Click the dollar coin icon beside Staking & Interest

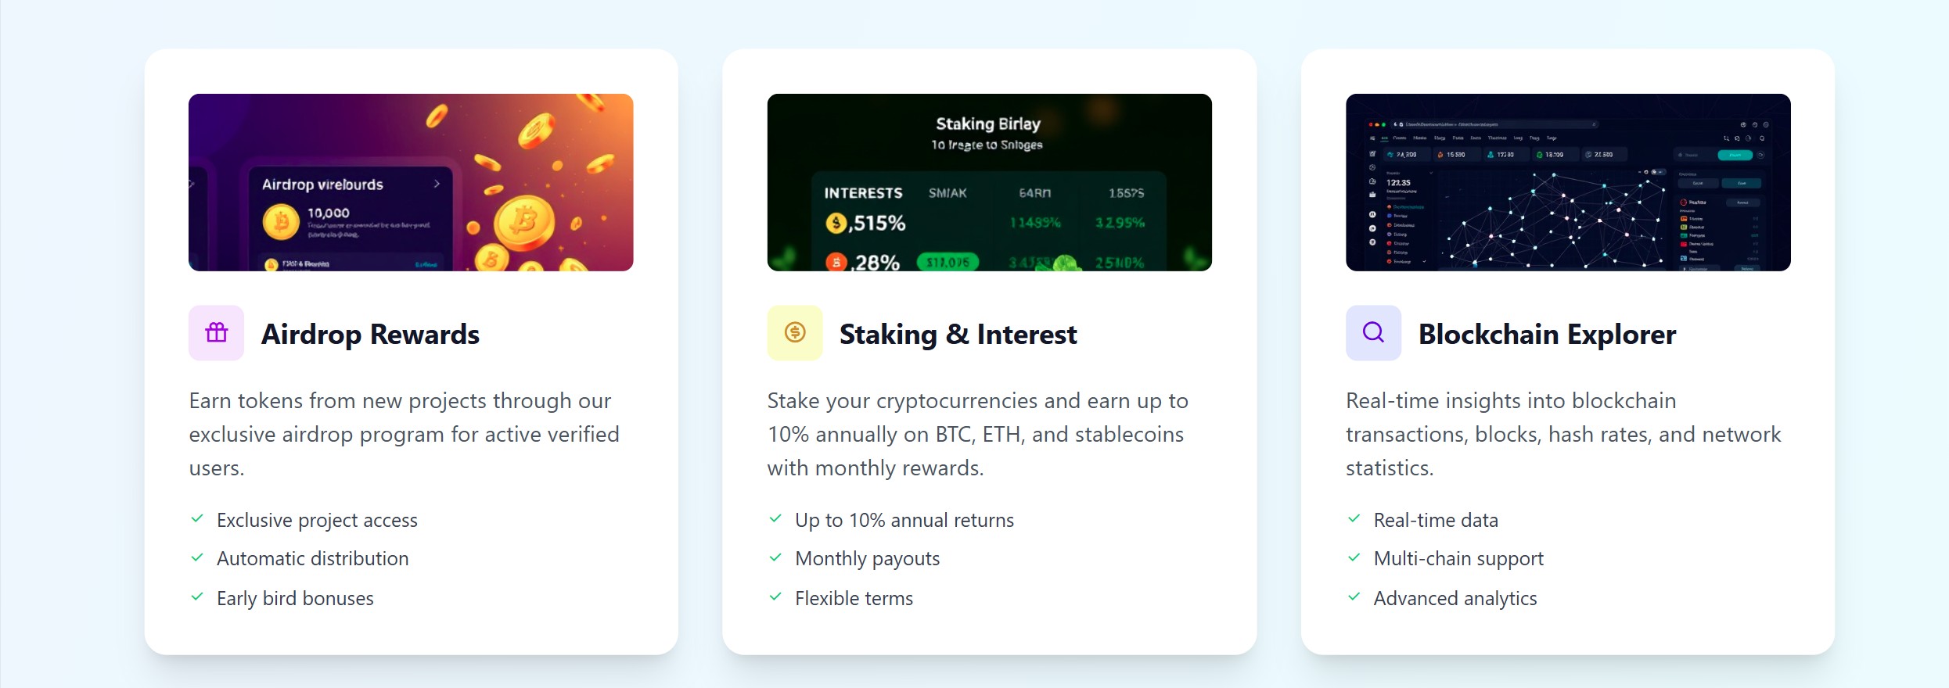point(794,333)
